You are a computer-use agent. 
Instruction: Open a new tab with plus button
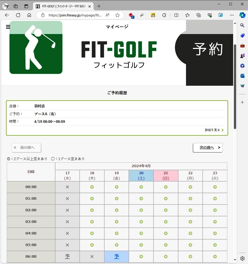[99, 6]
